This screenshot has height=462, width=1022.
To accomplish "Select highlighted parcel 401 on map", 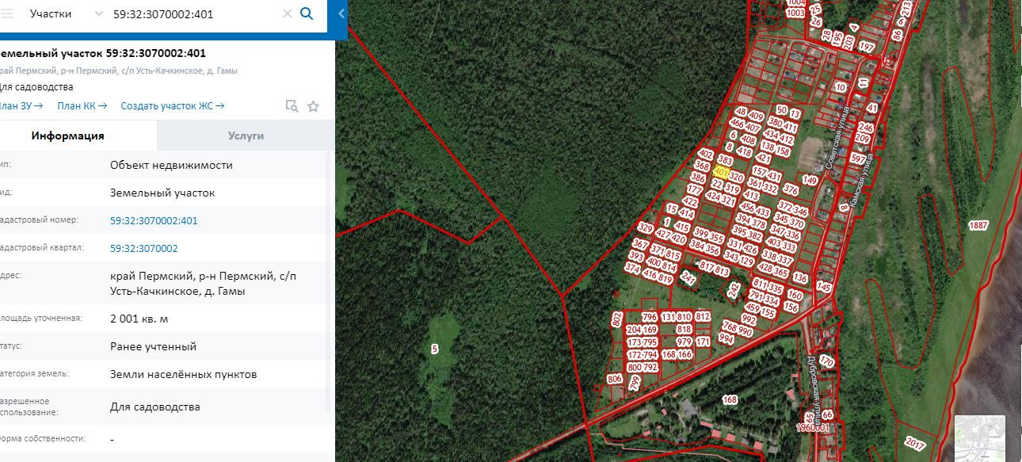I will click(721, 171).
